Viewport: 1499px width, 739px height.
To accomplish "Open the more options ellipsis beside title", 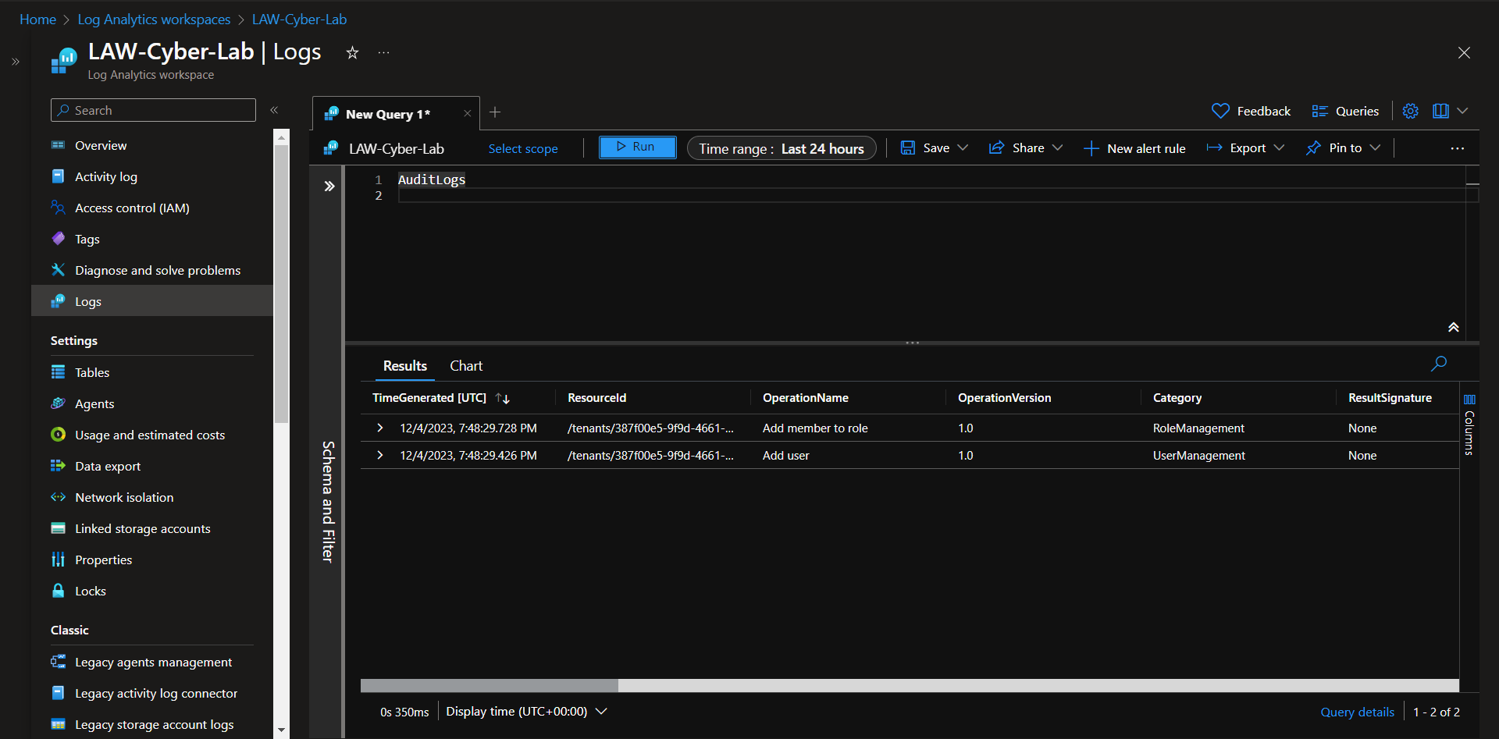I will (383, 52).
